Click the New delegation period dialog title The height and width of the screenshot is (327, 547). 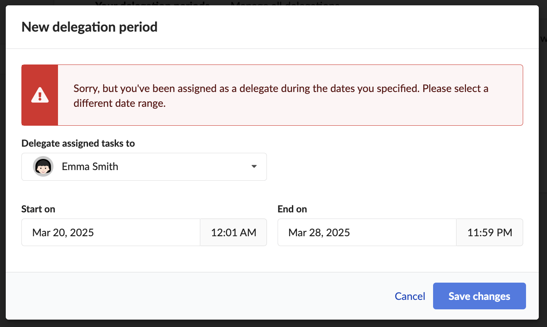[x=89, y=27]
